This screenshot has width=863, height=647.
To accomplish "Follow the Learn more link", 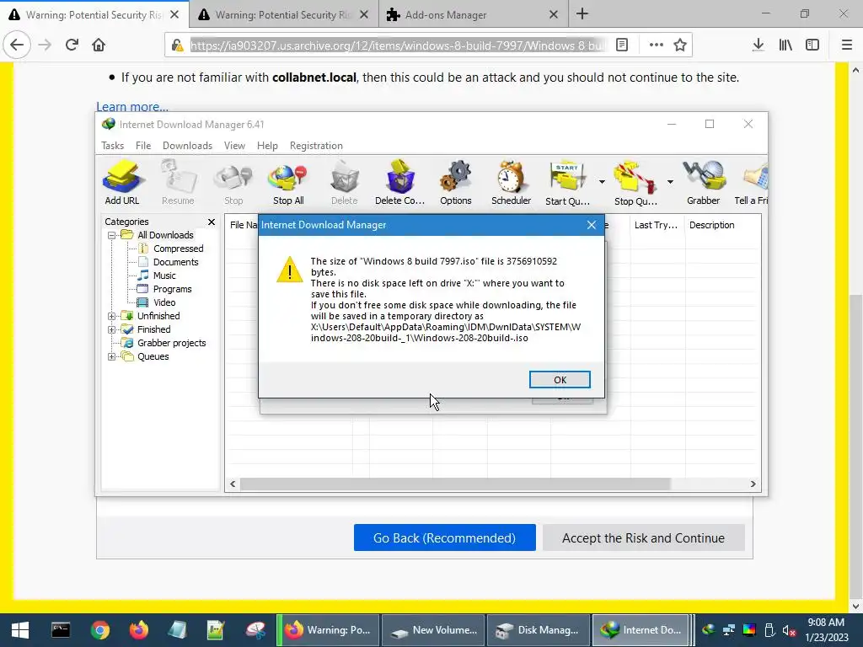I will 132,106.
